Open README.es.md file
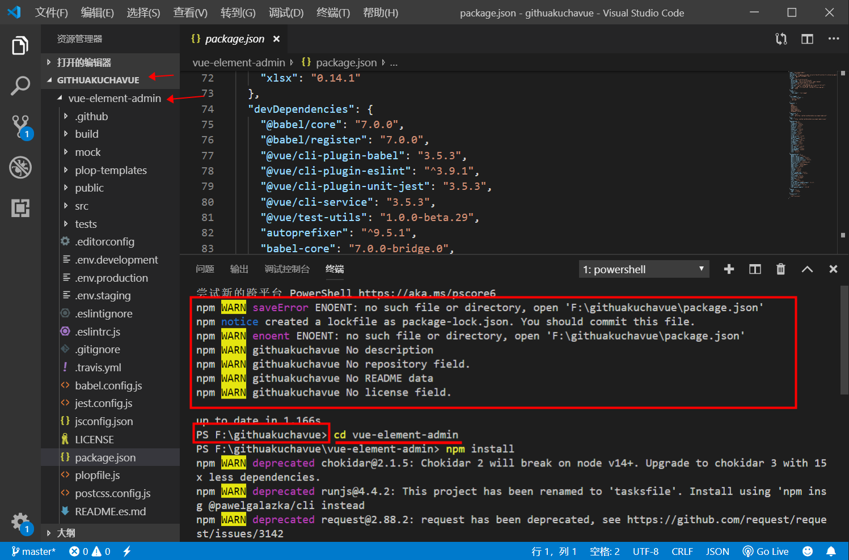 pyautogui.click(x=111, y=511)
